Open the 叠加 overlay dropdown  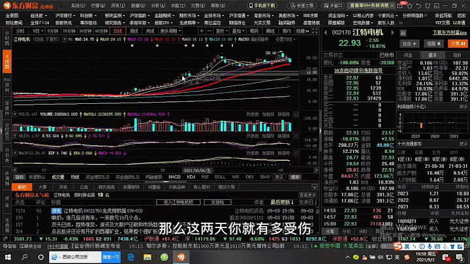238,31
